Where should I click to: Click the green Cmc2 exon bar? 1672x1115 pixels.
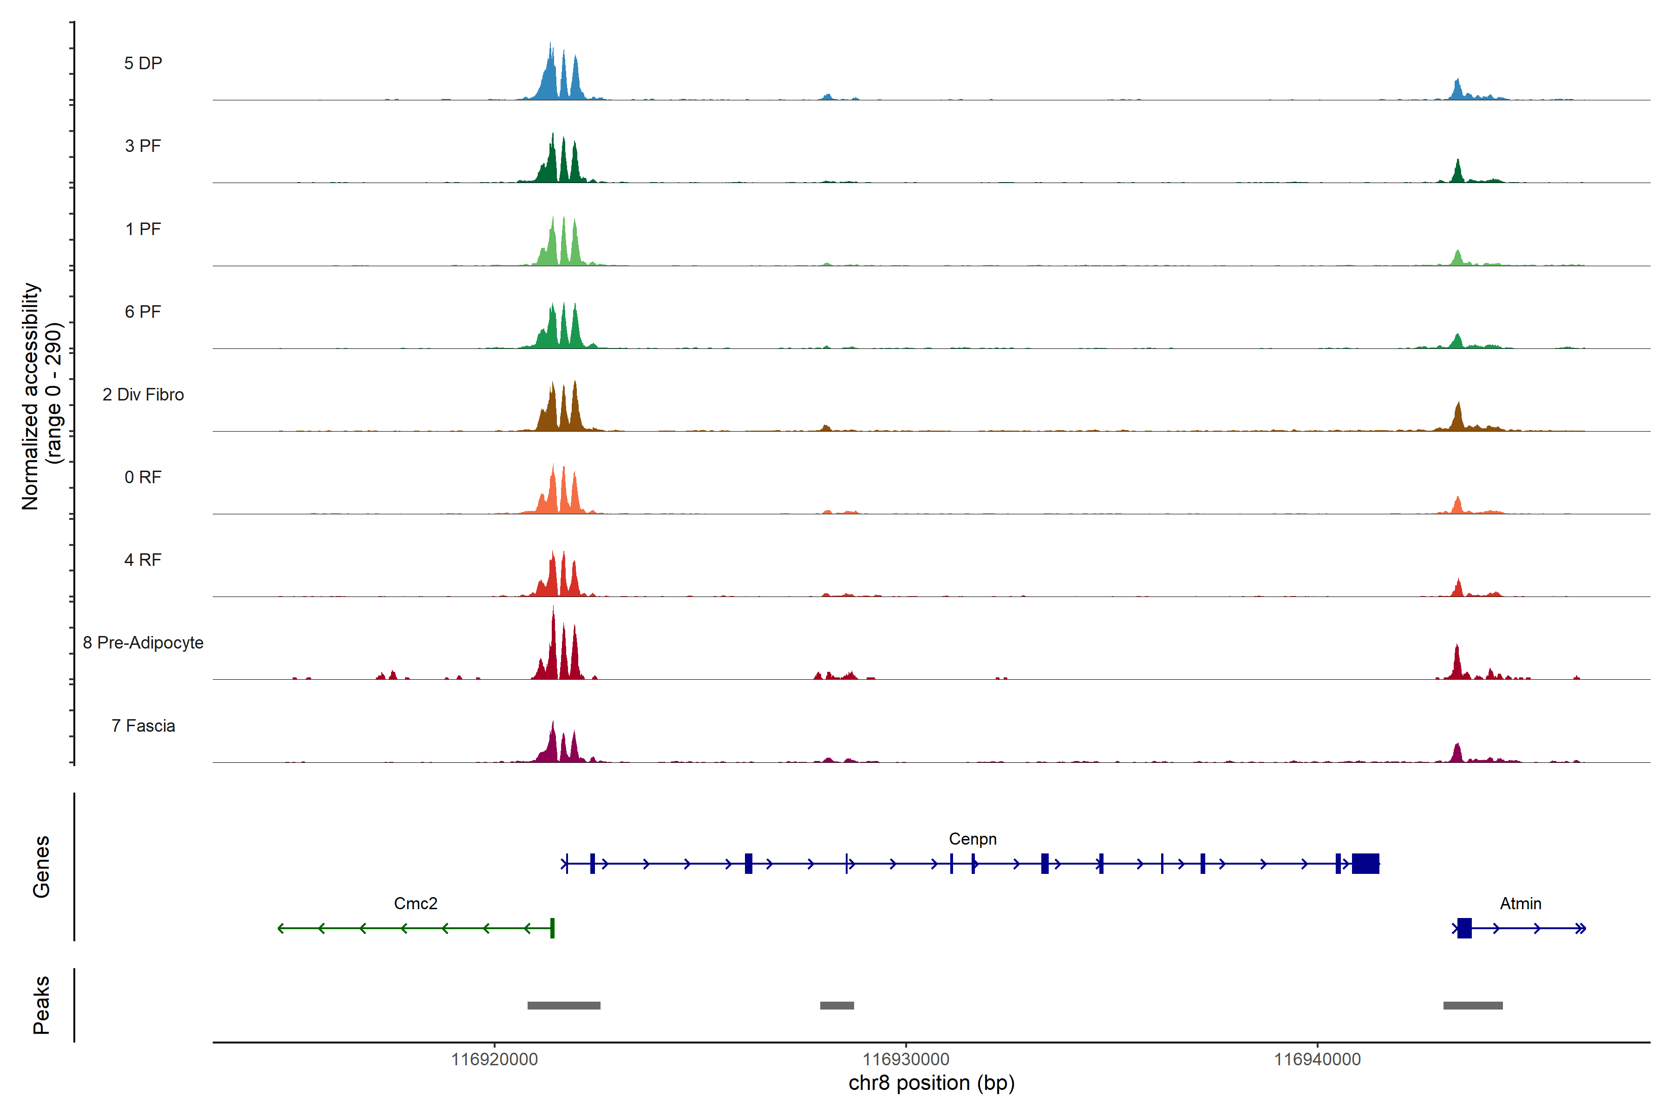[552, 928]
